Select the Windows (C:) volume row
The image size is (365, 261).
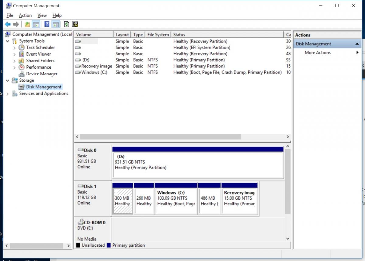tap(182, 72)
